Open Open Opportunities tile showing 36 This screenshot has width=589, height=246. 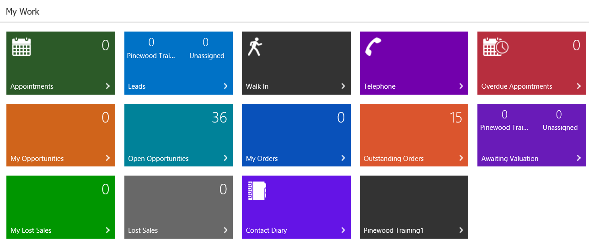pos(178,135)
